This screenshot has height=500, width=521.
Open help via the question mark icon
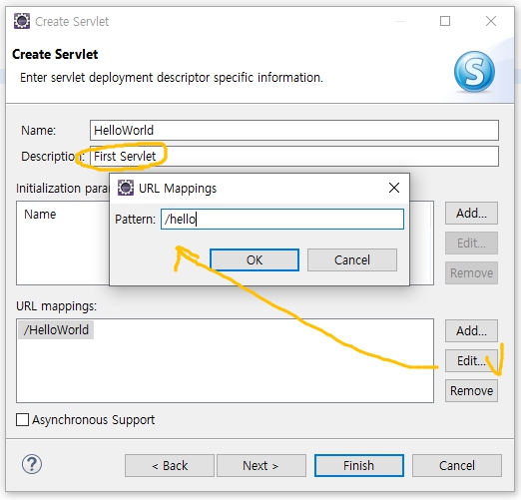click(32, 464)
